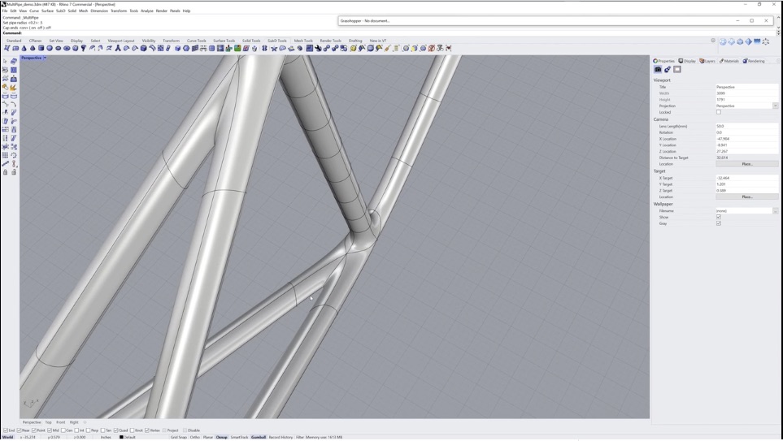Image resolution: width=783 pixels, height=441 pixels.
Task: Toggle the Near osnap checkbox
Action: (20, 430)
